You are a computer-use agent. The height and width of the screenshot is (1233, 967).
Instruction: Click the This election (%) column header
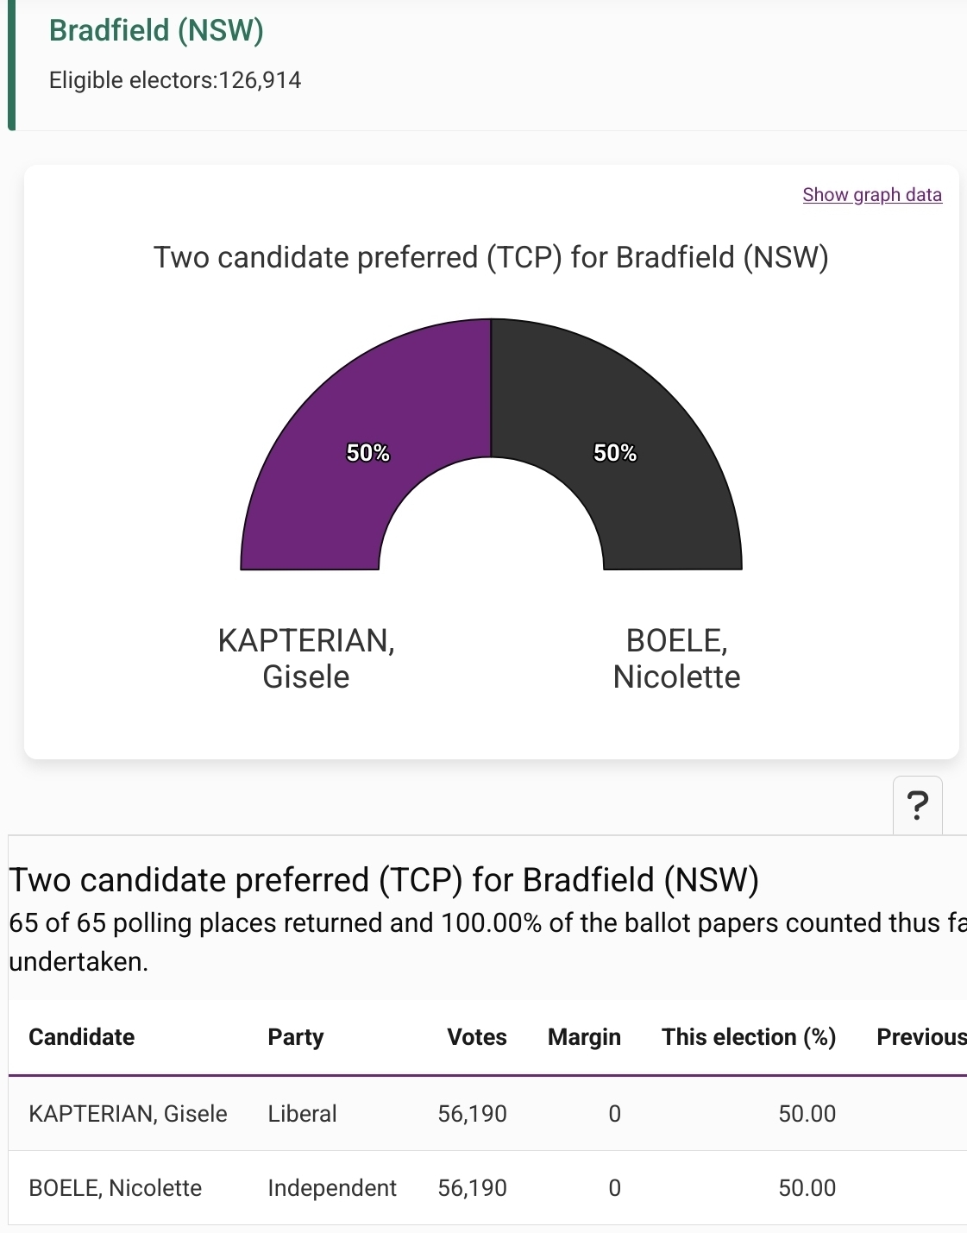pos(748,1037)
